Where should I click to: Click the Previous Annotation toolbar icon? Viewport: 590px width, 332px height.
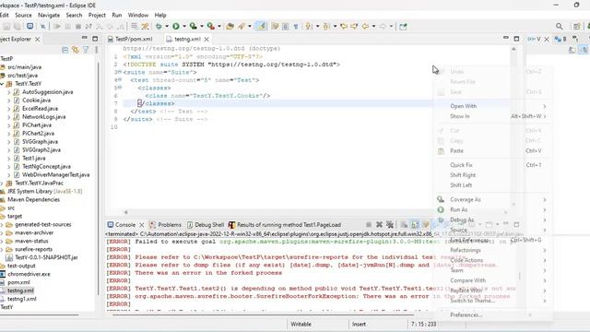tap(326, 27)
